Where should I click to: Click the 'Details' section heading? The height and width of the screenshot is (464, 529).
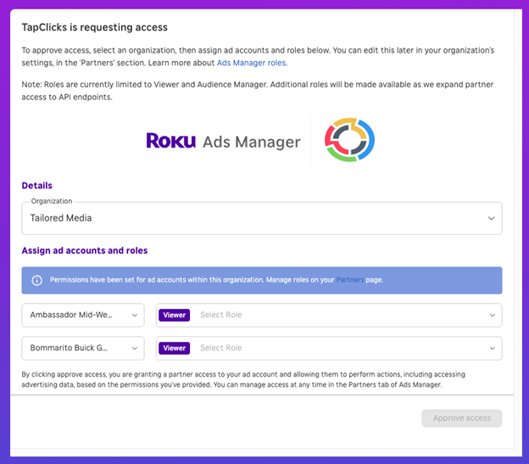point(36,186)
